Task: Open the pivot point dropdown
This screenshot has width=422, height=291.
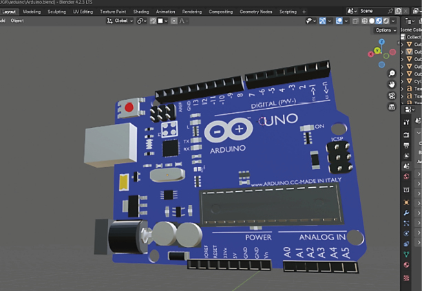Action: (142, 21)
